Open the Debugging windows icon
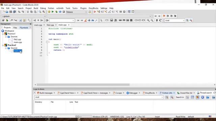 pos(129,12)
